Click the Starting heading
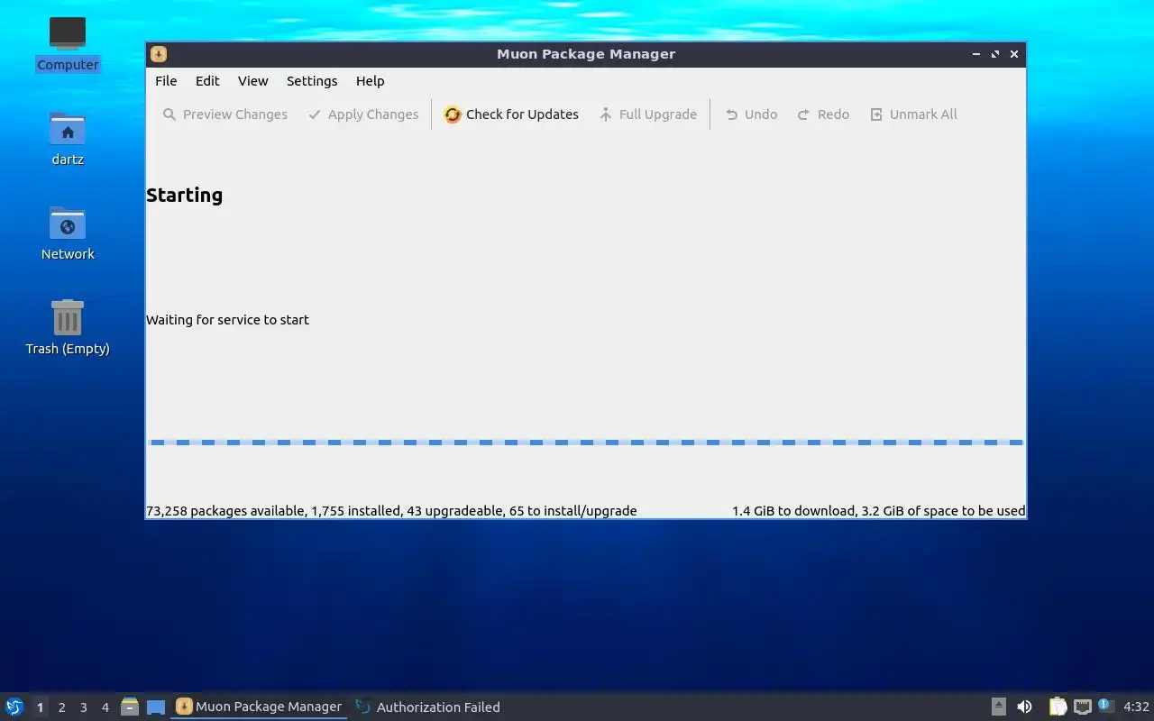 pyautogui.click(x=185, y=196)
